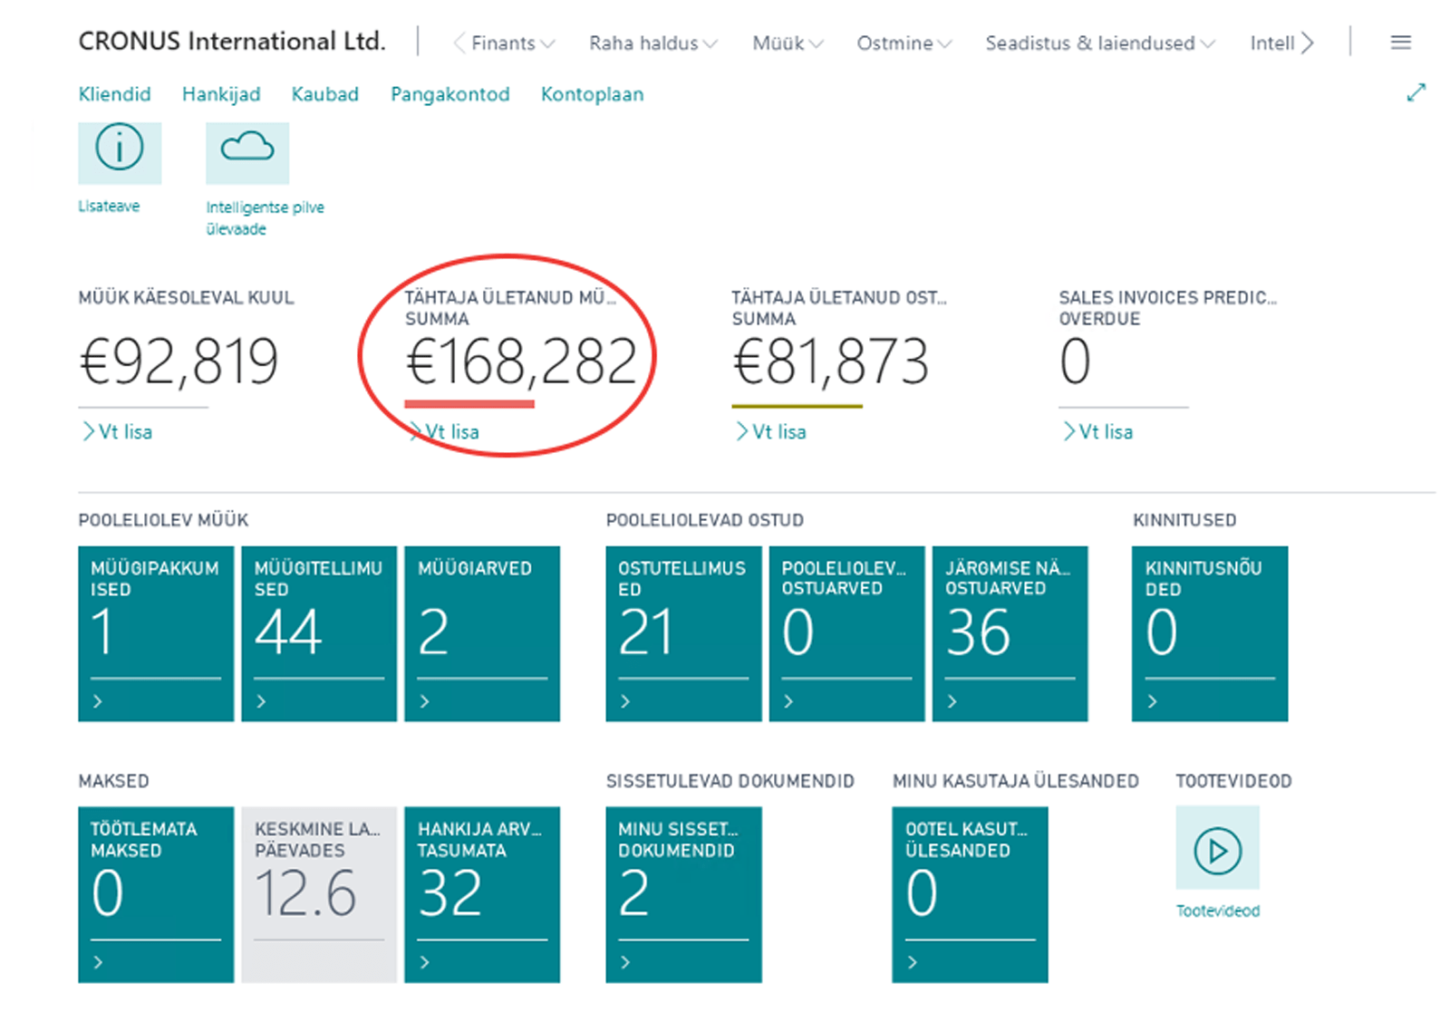Select the Intell navigation menu item

(x=1271, y=43)
